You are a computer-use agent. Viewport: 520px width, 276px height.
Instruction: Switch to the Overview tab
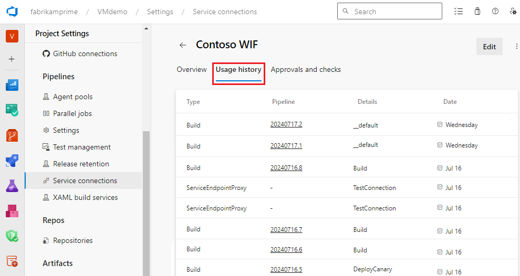192,69
